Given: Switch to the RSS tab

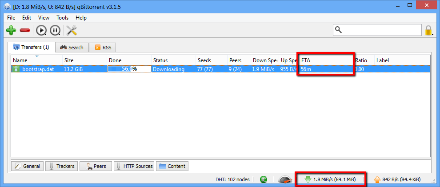Looking at the screenshot, I should (x=103, y=48).
